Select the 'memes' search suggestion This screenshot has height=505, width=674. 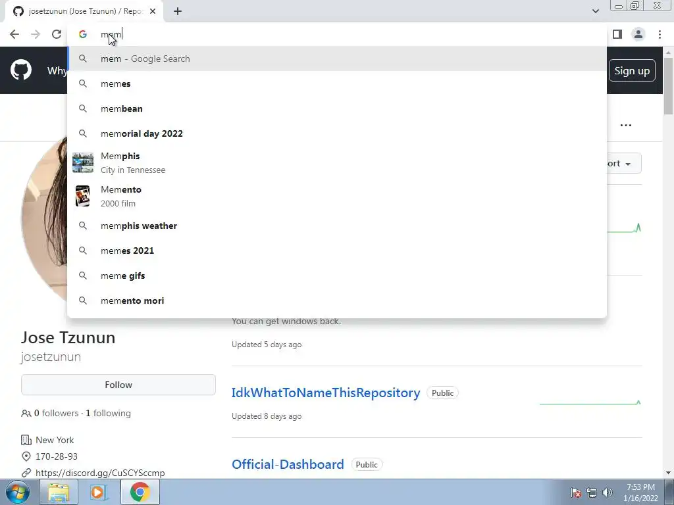click(337, 84)
